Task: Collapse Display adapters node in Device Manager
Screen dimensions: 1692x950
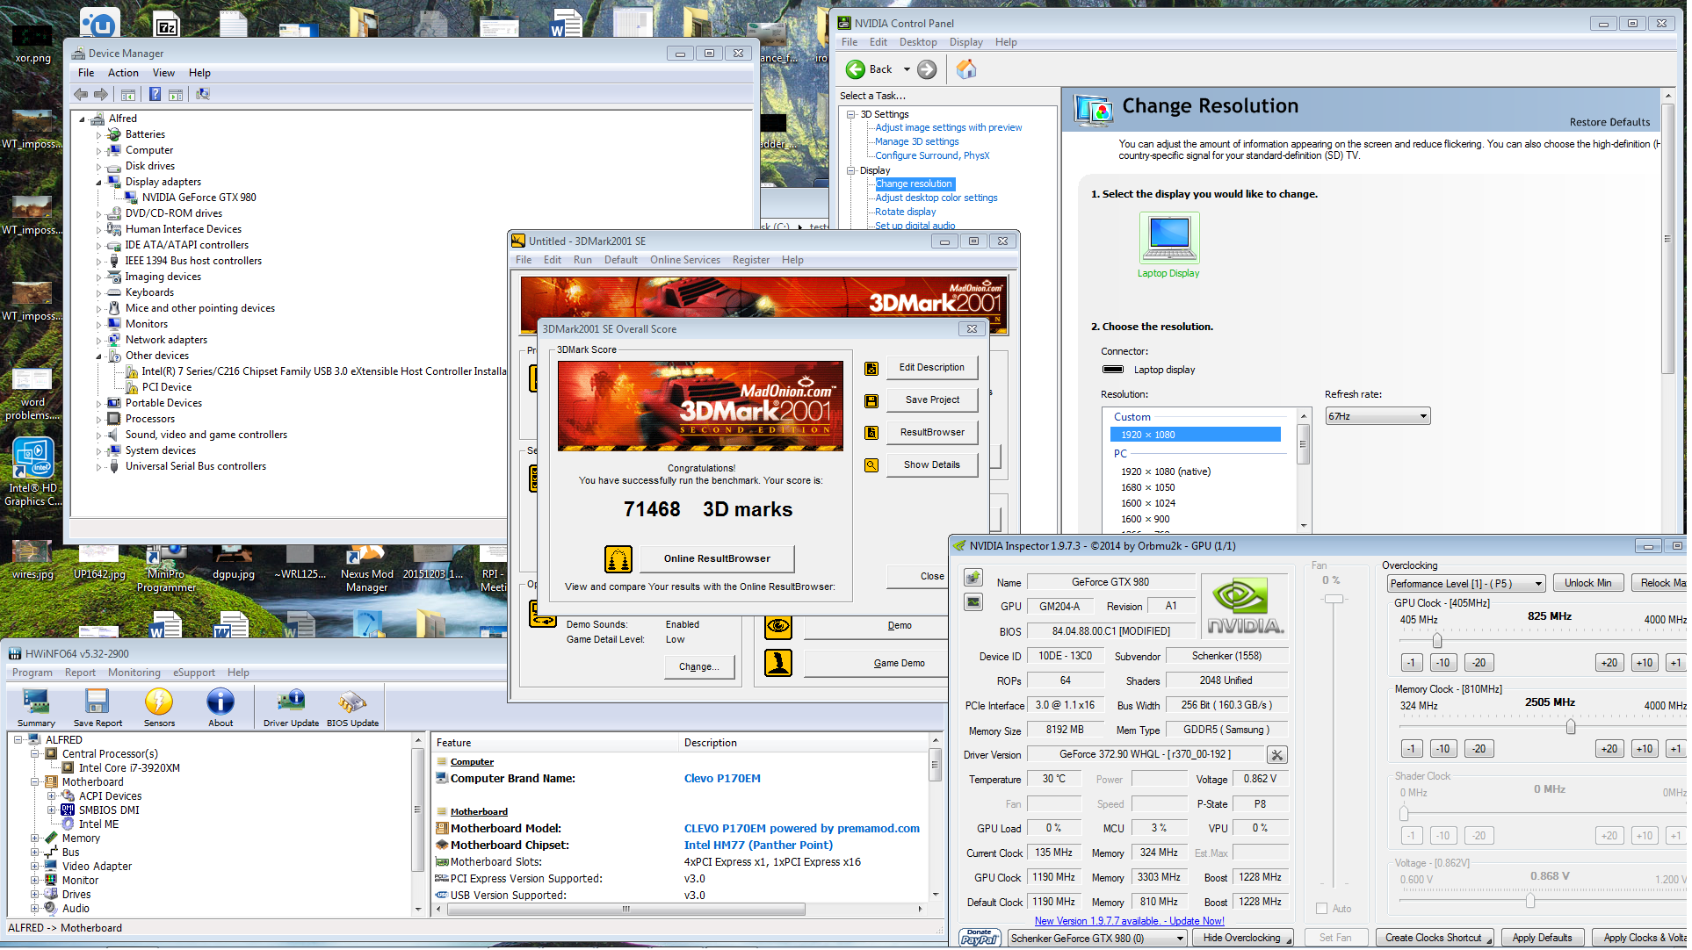Action: point(99,183)
